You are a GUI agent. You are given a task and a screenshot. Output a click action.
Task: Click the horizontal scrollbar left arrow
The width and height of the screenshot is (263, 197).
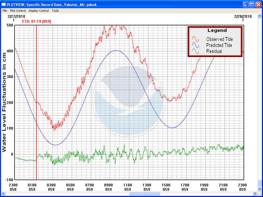[3, 193]
